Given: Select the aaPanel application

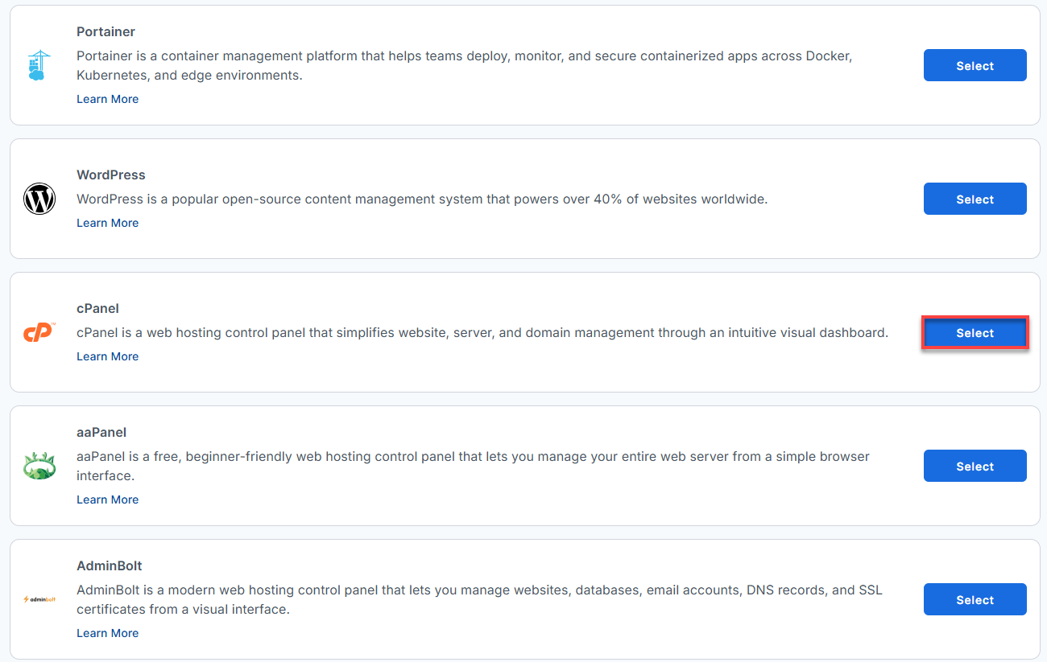Looking at the screenshot, I should [975, 466].
